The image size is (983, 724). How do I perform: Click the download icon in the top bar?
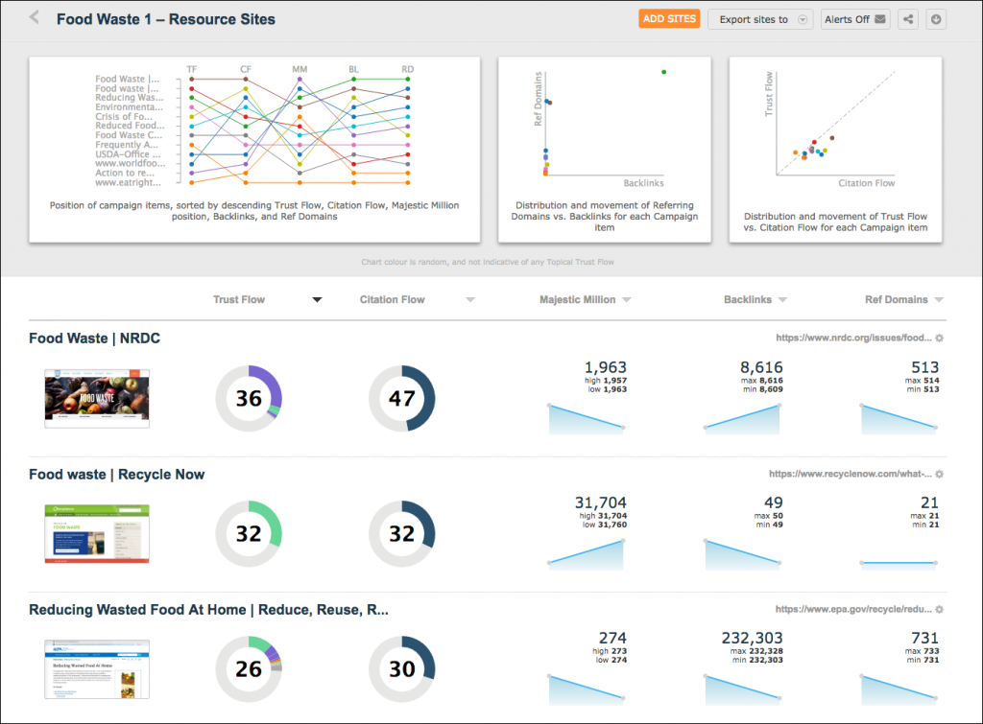[935, 19]
